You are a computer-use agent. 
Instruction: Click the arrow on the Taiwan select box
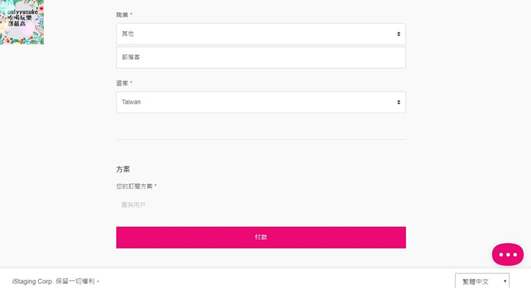(x=399, y=102)
